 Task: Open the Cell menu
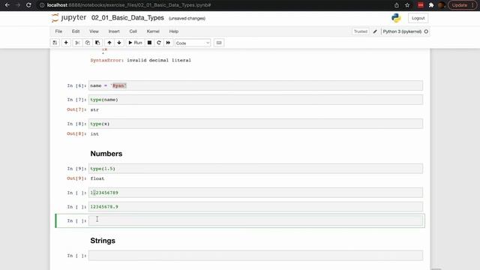pyautogui.click(x=133, y=31)
